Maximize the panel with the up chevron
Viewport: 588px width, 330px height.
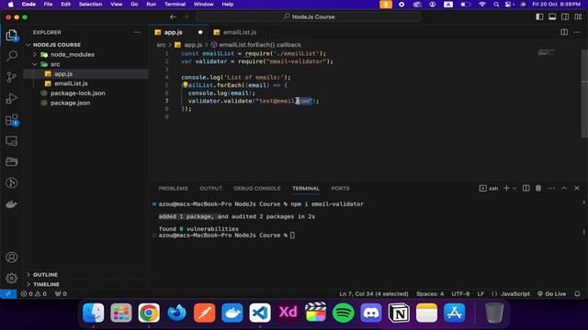(564, 188)
